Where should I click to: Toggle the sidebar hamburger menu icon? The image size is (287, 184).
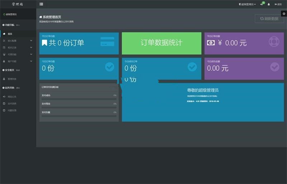pos(41,4)
